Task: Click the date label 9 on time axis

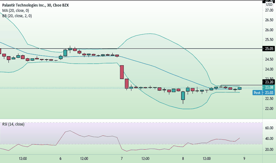Action: (244, 159)
